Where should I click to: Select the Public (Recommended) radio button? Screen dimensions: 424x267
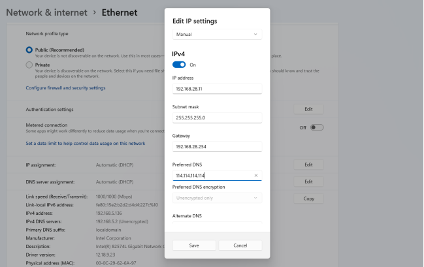[x=29, y=50]
